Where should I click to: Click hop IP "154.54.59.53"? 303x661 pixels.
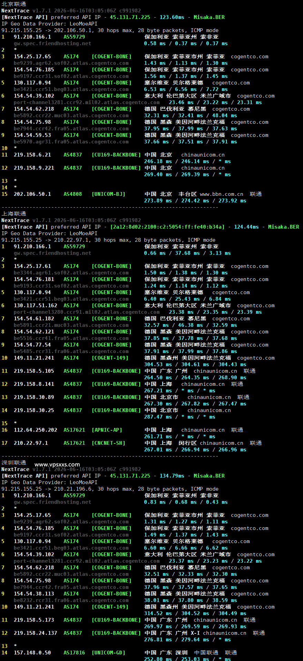point(32,135)
